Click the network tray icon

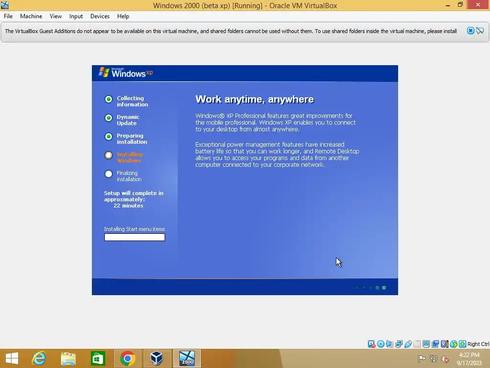434,359
